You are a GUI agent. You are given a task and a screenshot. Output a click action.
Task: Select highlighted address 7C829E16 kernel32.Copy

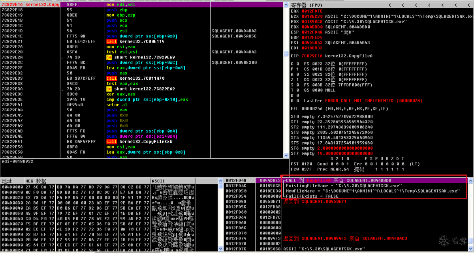coord(31,4)
